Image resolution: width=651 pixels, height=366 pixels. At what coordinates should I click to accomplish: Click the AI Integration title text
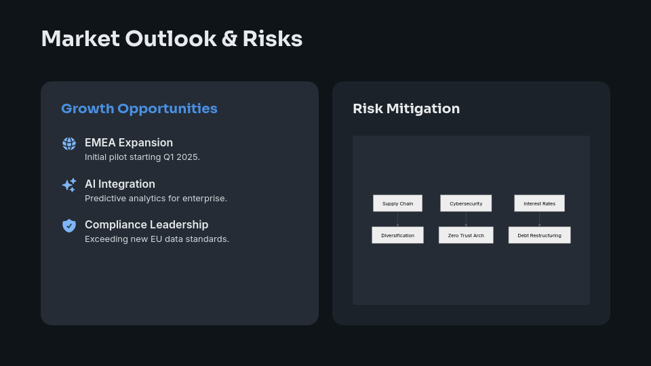click(120, 184)
